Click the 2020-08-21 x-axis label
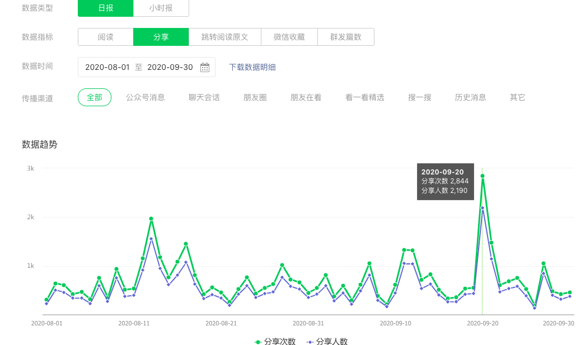Screen dimensions: 581x345 pos(221,323)
